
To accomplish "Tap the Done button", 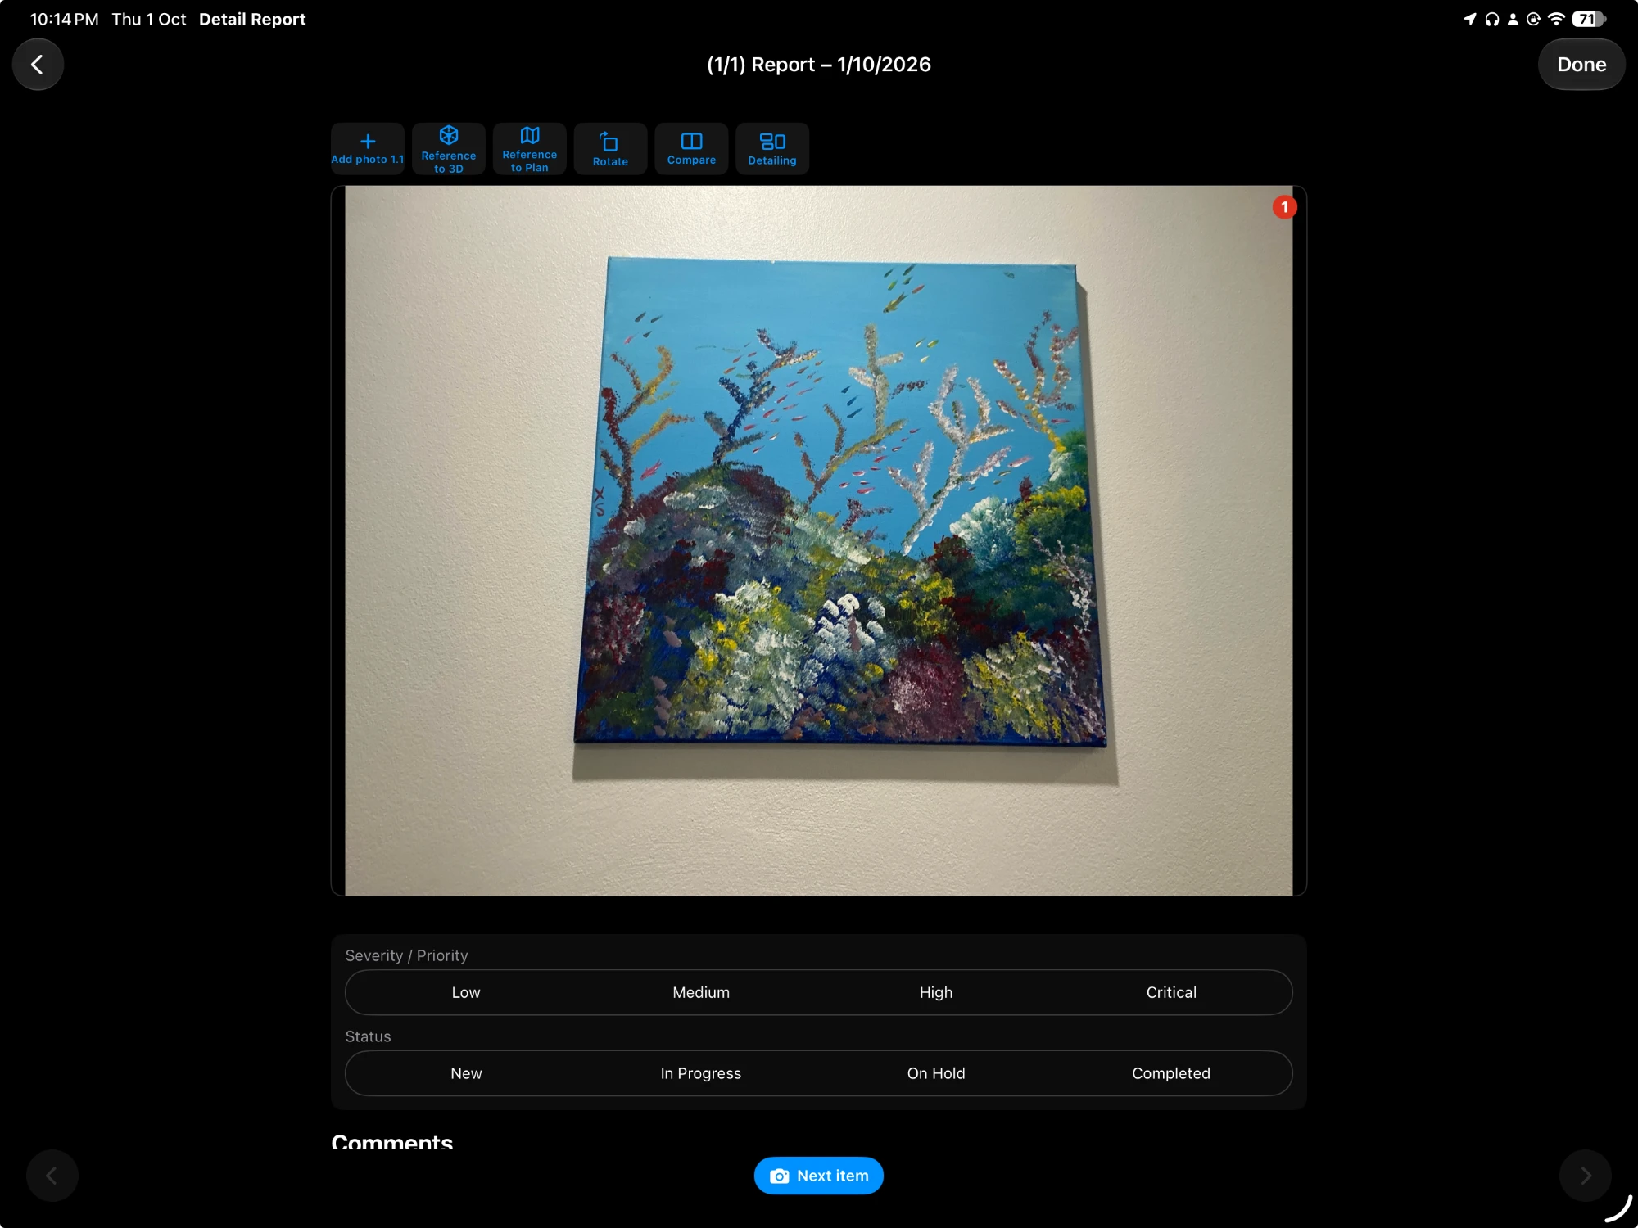I will coord(1581,65).
